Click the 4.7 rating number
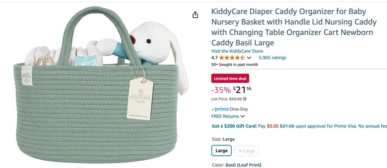Viewport: 387px width, 168px height. (214, 58)
